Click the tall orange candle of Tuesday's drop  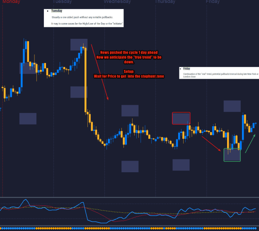coord(85,80)
